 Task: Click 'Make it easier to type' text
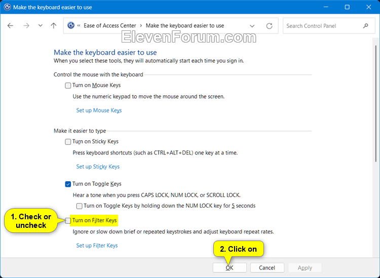tap(80, 131)
